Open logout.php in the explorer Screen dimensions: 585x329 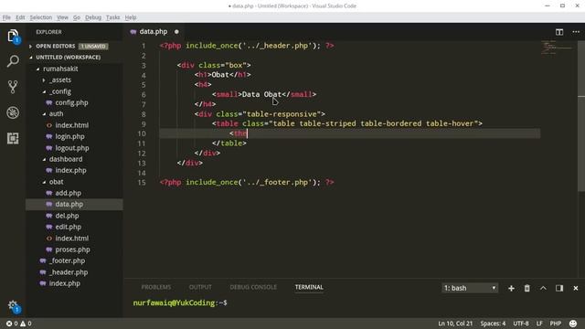(72, 148)
